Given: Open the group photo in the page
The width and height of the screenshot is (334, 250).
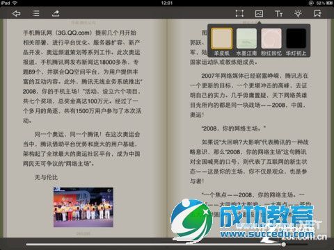Looking at the screenshot, I should (x=83, y=207).
